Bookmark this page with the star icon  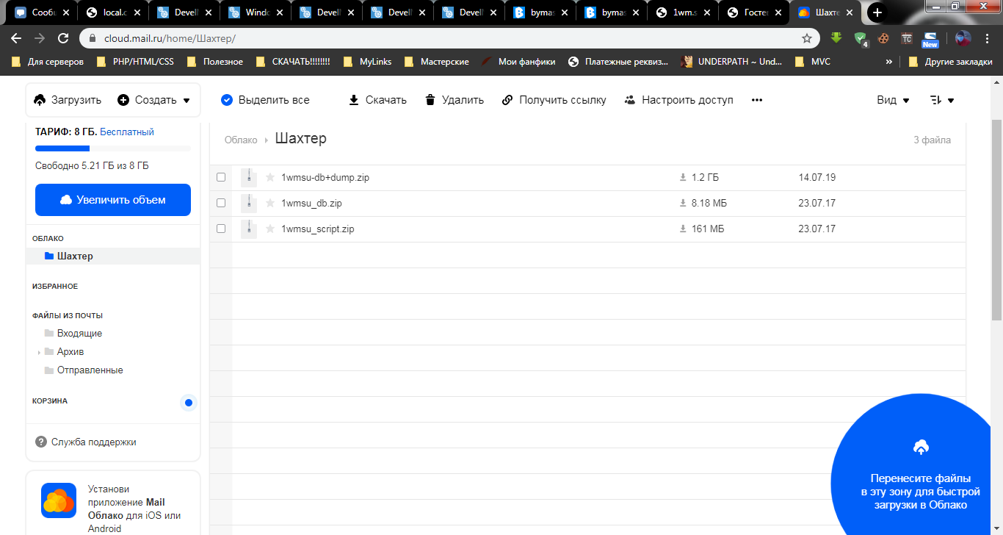click(807, 38)
